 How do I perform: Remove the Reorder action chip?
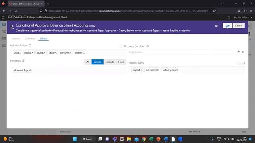click(x=84, y=53)
